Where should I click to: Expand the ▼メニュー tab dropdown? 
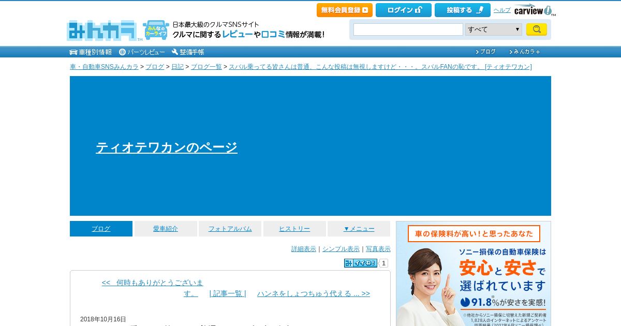pos(359,229)
